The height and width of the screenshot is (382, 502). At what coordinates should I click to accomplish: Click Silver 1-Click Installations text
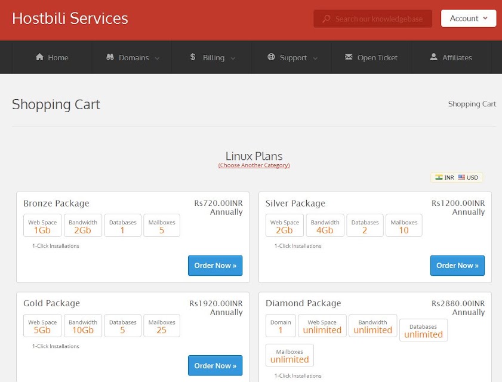298,246
